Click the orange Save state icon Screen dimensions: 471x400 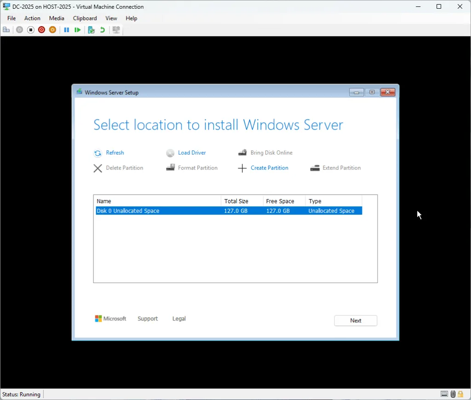[52, 30]
